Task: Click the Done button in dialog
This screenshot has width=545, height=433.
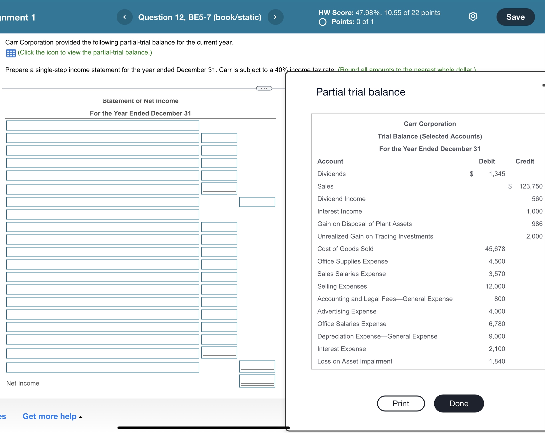Action: tap(459, 403)
